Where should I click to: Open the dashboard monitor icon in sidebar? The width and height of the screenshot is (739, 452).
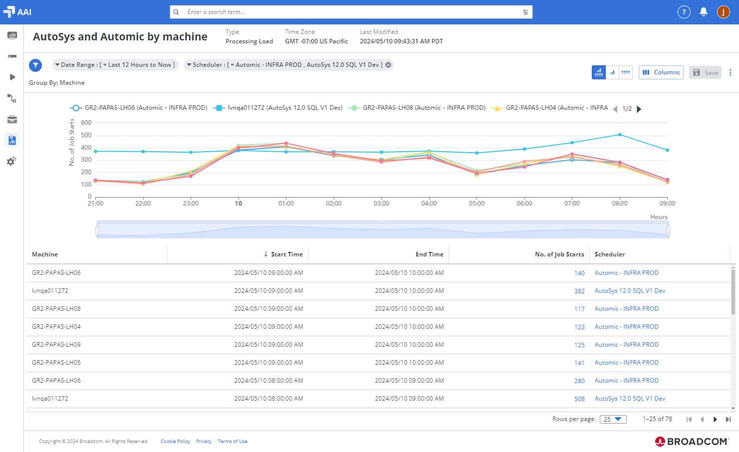click(x=12, y=35)
